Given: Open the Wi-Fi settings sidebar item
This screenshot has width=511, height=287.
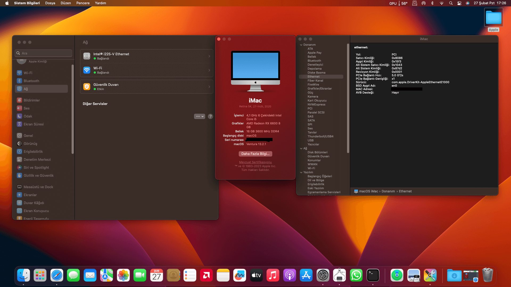Looking at the screenshot, I should click(28, 73).
